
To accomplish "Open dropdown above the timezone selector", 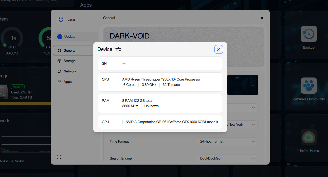I will click(242, 107).
